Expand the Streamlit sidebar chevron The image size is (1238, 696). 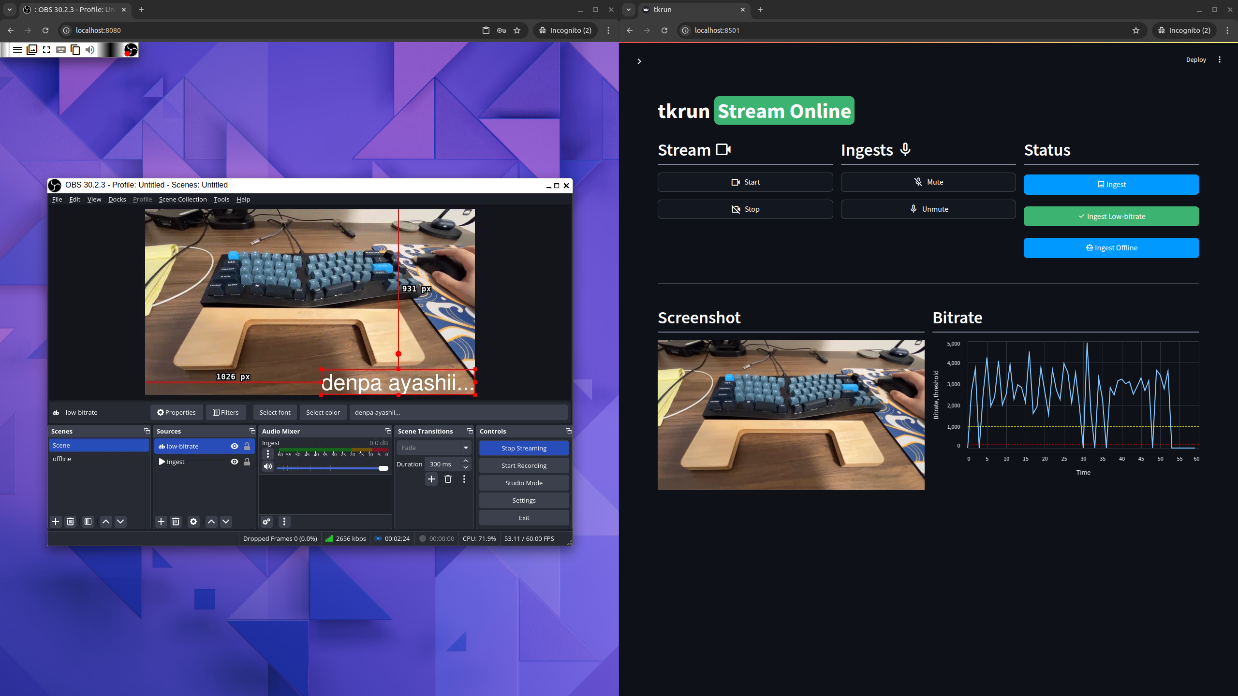point(639,61)
